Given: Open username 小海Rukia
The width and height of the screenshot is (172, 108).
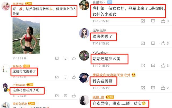Looking at the screenshot, I should tap(19, 85).
